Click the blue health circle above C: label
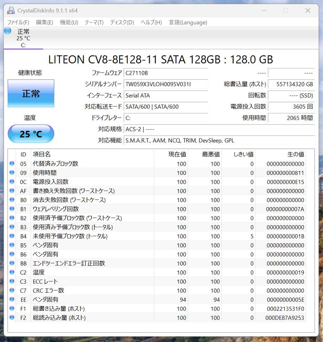This screenshot has height=342, width=323. (7, 31)
